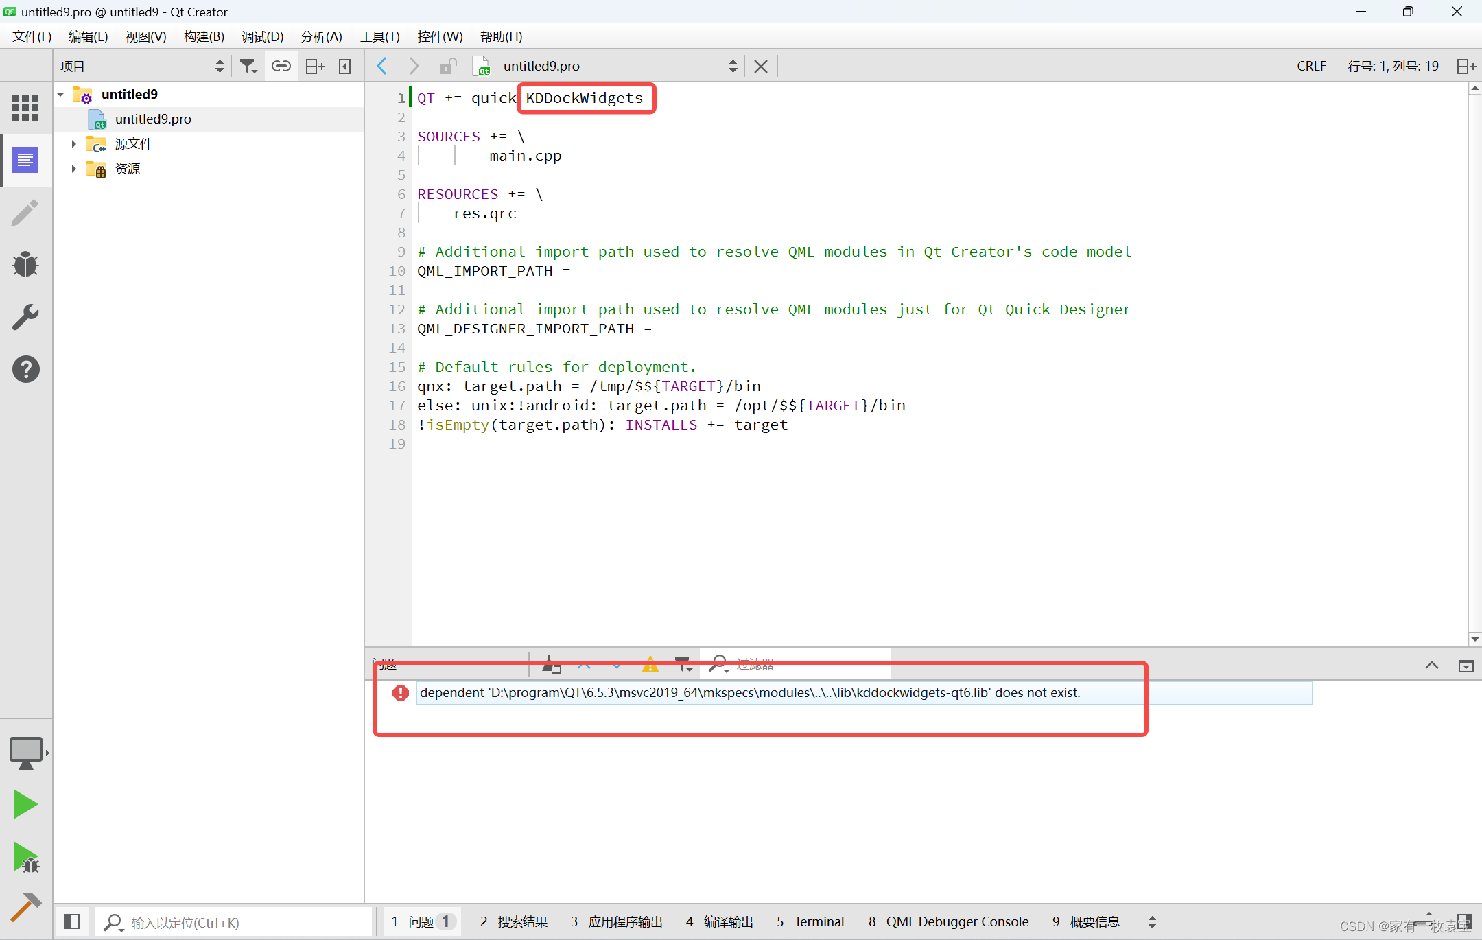The height and width of the screenshot is (940, 1482).
Task: Open the 视图(V) menu
Action: click(145, 37)
